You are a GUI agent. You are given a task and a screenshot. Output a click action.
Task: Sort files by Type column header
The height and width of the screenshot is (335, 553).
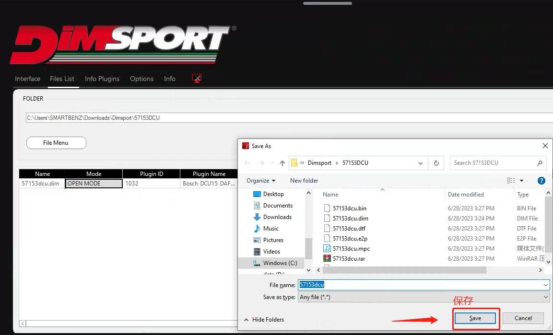click(523, 195)
